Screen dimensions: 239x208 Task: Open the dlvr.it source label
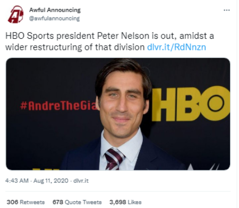[81, 180]
